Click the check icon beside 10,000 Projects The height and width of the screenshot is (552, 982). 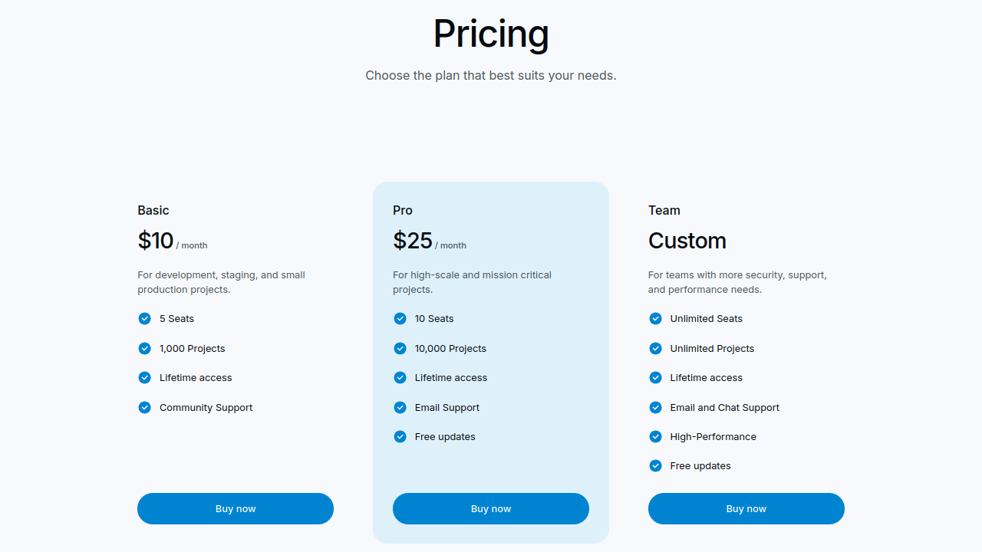400,348
